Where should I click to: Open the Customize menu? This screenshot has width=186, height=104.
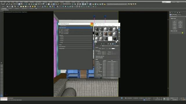click(x=56, y=2)
